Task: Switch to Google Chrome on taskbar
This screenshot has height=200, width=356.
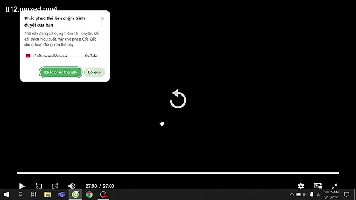Action: (x=90, y=194)
